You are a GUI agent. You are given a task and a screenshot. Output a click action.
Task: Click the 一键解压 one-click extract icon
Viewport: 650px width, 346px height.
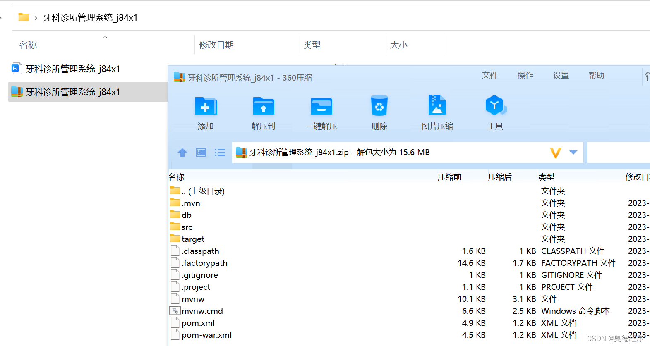point(321,106)
